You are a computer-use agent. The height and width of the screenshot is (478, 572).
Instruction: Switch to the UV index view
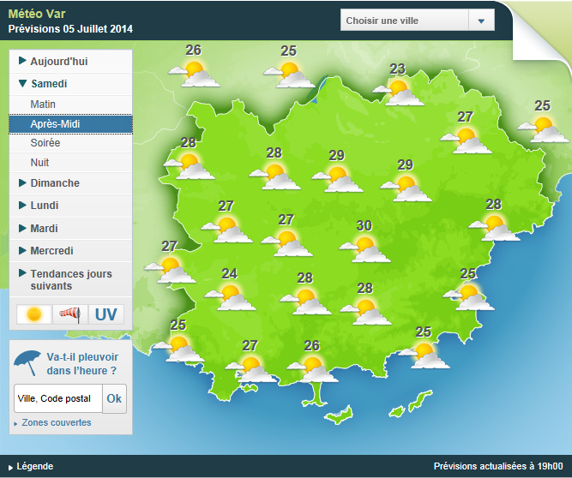pyautogui.click(x=105, y=314)
